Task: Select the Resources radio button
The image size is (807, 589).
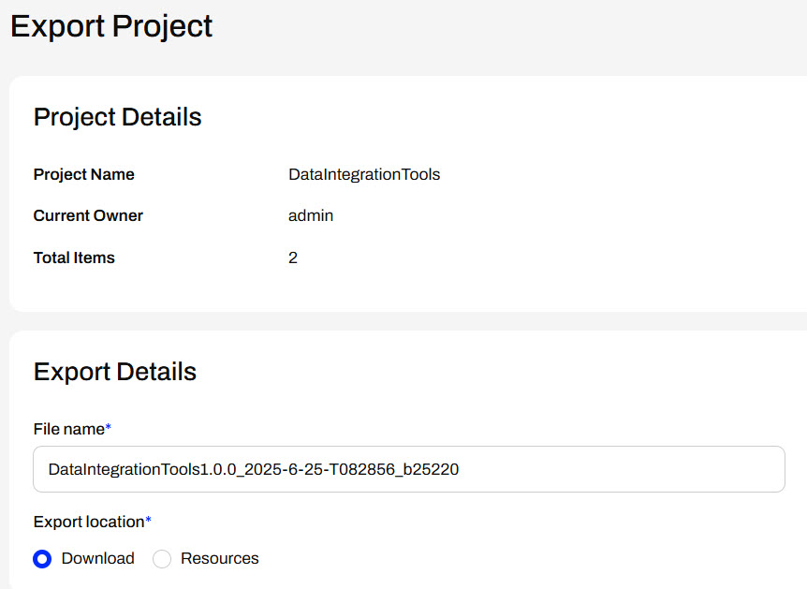Action: [162, 559]
